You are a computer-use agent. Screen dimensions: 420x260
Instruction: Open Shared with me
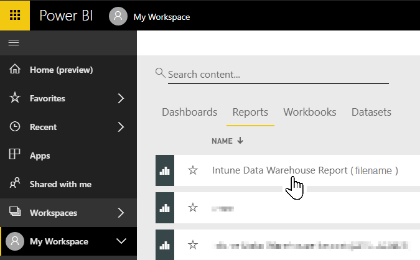68,184
